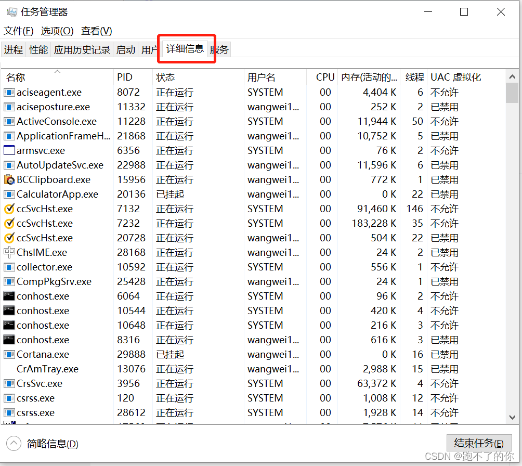
Task: Click the aciseposture.exe process icon
Action: pyautogui.click(x=9, y=107)
